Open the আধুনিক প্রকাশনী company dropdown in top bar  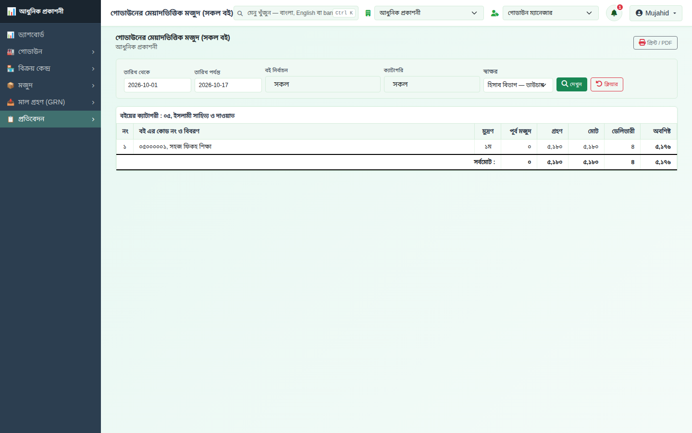click(x=429, y=13)
